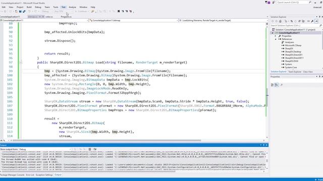The height and width of the screenshot is (181, 323).
Task: Switch to the Error List tab
Action: pos(30,175)
